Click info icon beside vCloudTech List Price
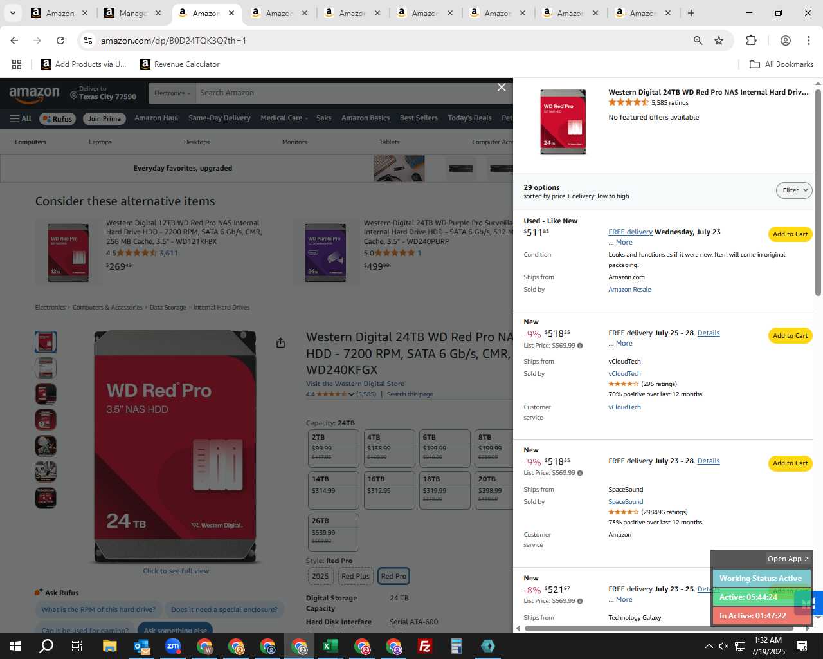Screen dimensions: 823x659 [x=580, y=346]
